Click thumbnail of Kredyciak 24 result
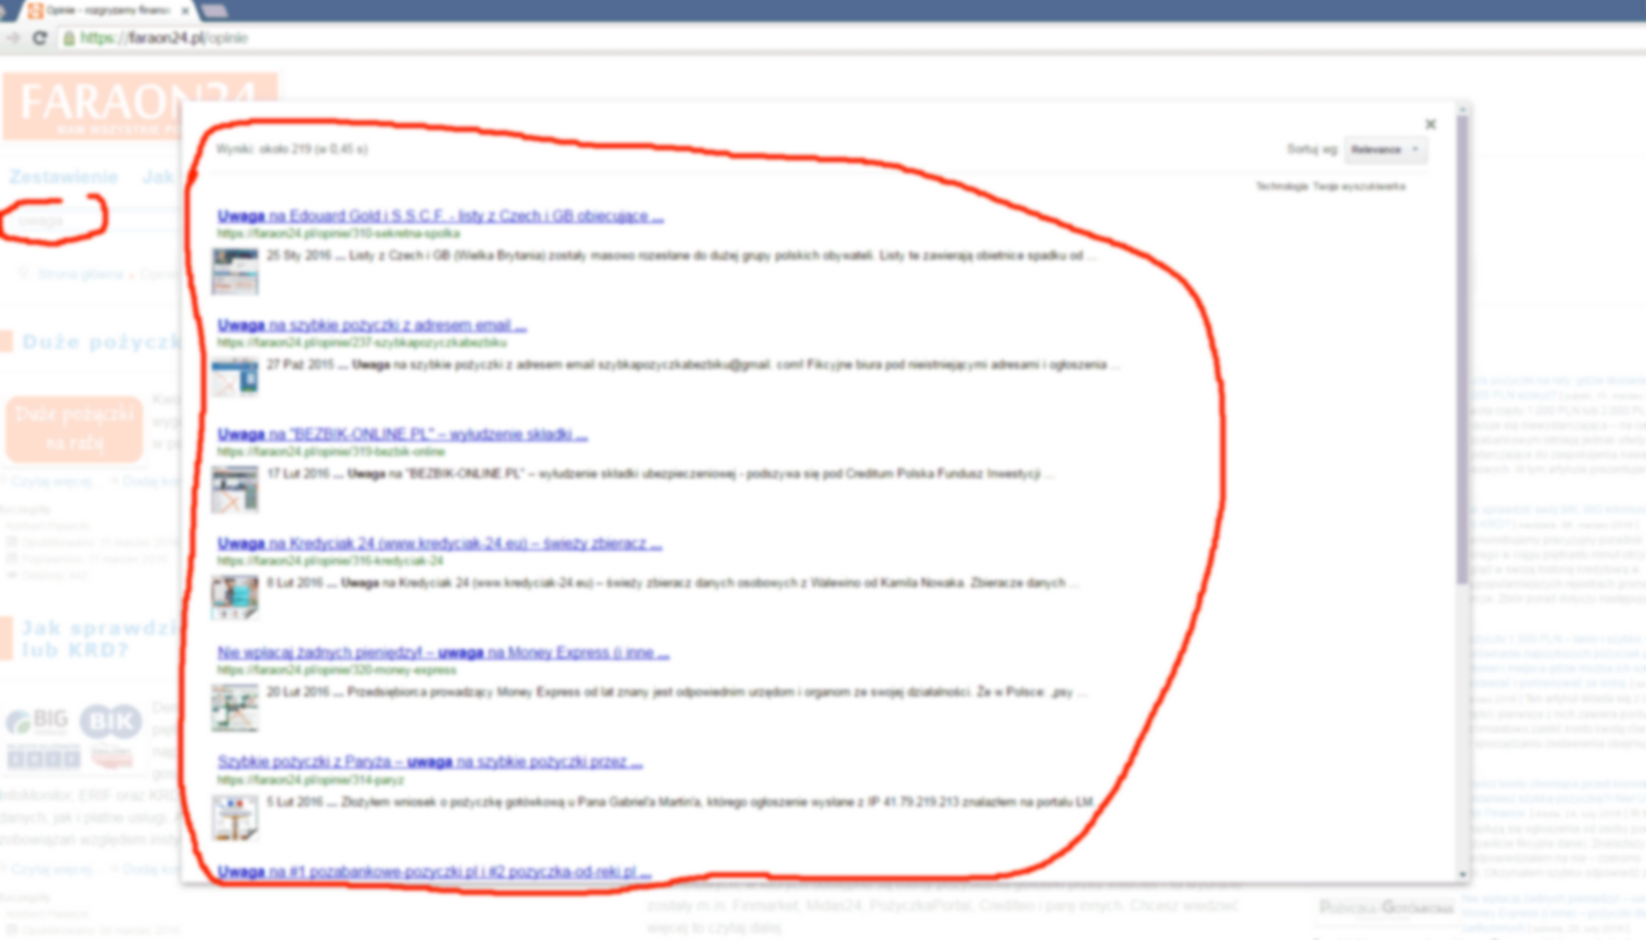This screenshot has width=1646, height=940. tap(235, 597)
